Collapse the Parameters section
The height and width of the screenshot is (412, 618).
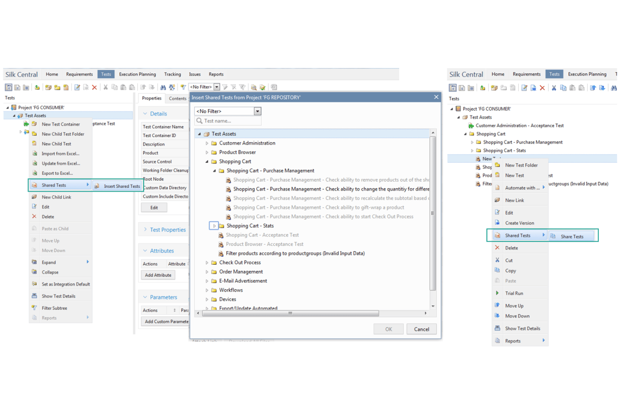click(x=145, y=297)
